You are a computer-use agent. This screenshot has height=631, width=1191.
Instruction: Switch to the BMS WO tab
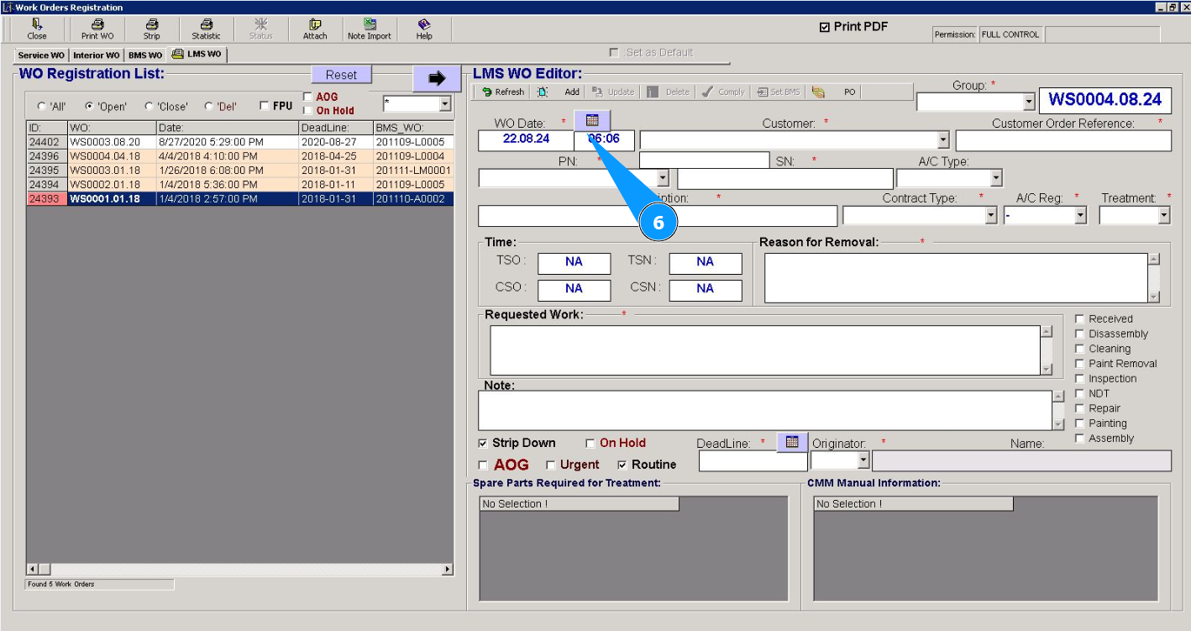[x=144, y=55]
